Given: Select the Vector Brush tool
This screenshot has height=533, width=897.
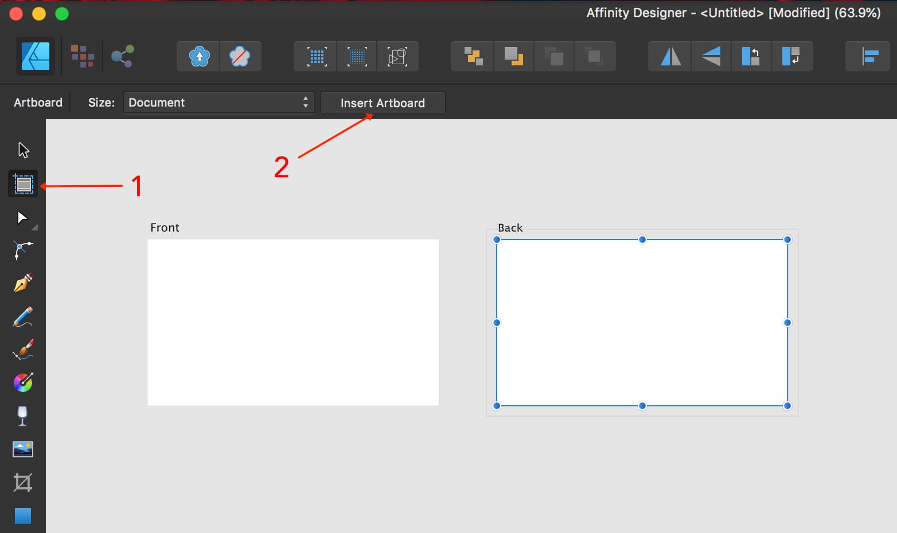Looking at the screenshot, I should pos(23,350).
